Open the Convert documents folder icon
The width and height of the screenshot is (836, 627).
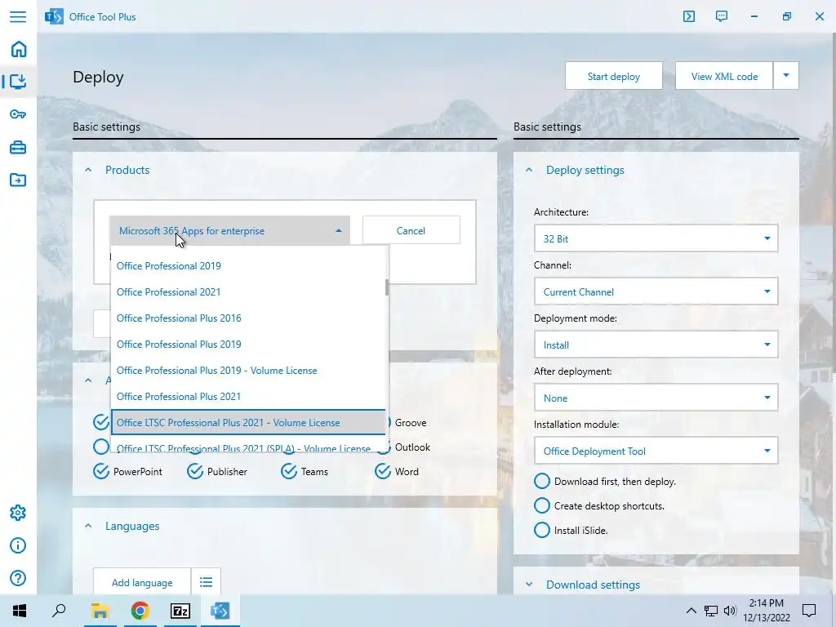(18, 180)
